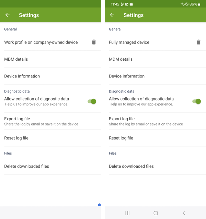Tap blue work briefcase badge at bottom left screen
The height and width of the screenshot is (219, 206).
point(99,205)
